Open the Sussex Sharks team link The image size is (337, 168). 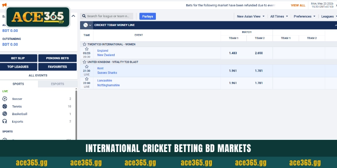pyautogui.click(x=107, y=73)
